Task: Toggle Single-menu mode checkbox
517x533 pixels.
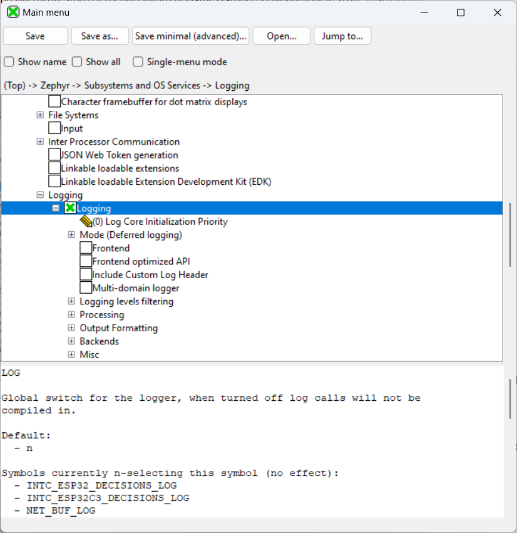Action: coord(138,62)
